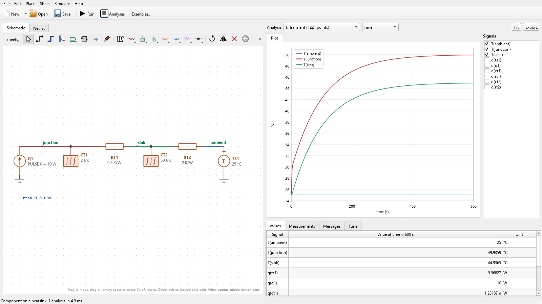Place the purple amplifier triangle component
This screenshot has height=304, width=542.
[x=188, y=39]
